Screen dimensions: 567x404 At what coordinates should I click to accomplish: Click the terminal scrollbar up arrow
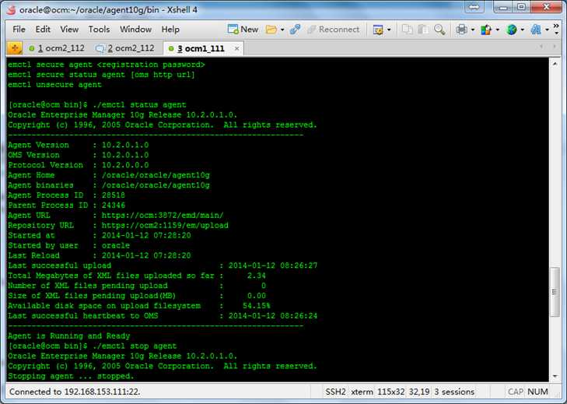(555, 64)
